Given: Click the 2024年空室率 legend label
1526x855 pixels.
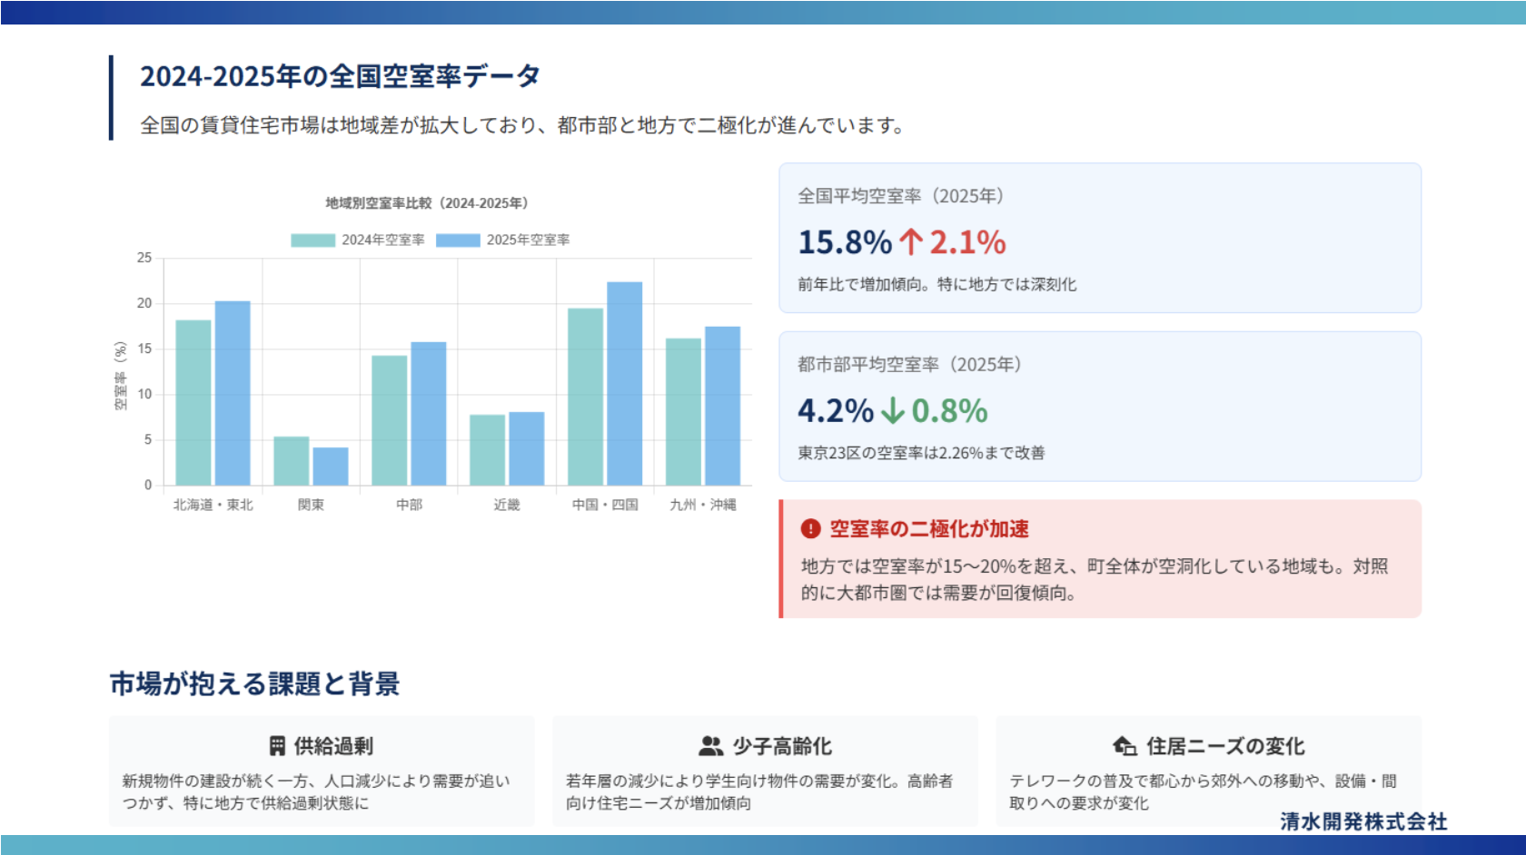Looking at the screenshot, I should (x=383, y=241).
